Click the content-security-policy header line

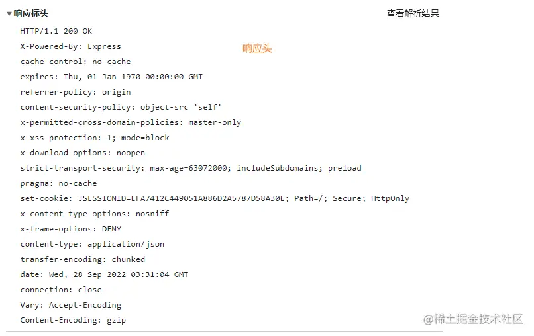point(121,107)
